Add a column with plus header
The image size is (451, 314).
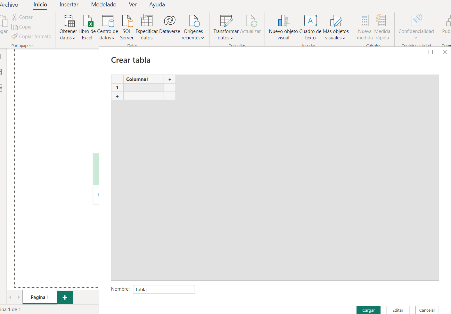(170, 79)
